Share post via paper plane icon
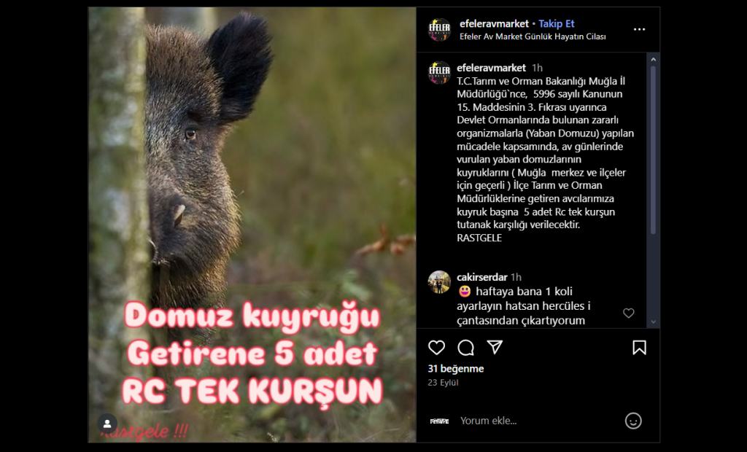The height and width of the screenshot is (452, 747). [x=495, y=347]
